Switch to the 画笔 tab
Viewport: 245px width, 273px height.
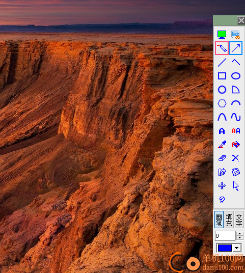coord(219,220)
